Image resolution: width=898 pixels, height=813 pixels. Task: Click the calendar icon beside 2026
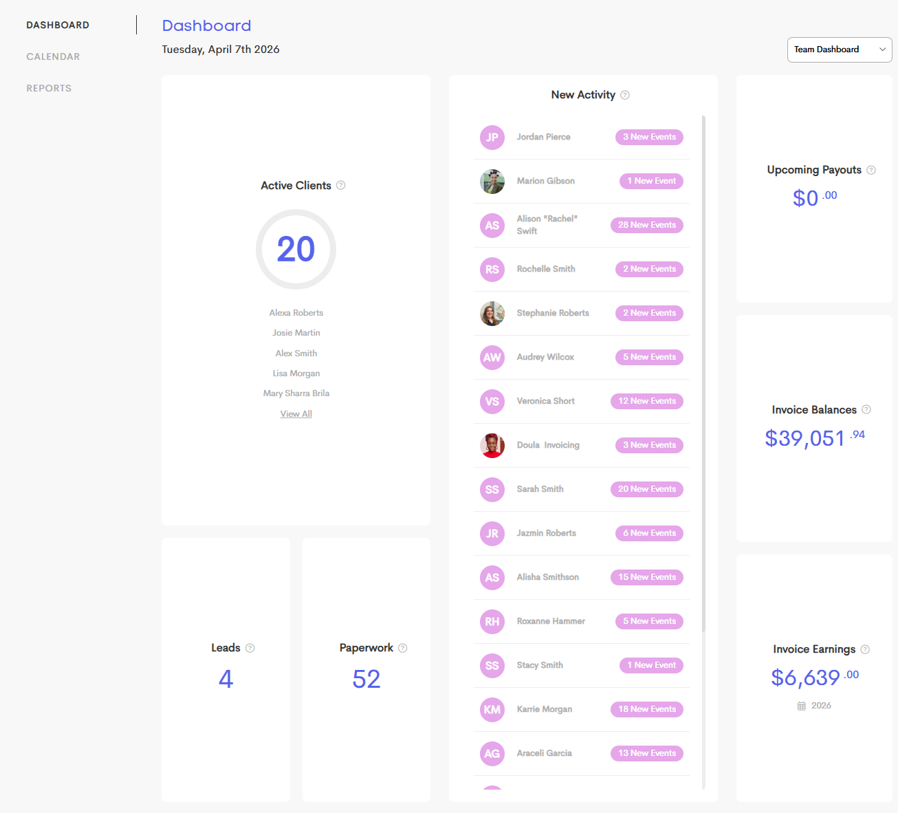tap(802, 706)
